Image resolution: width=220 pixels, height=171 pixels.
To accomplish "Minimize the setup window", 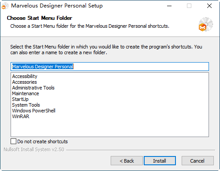I will tap(169, 6).
